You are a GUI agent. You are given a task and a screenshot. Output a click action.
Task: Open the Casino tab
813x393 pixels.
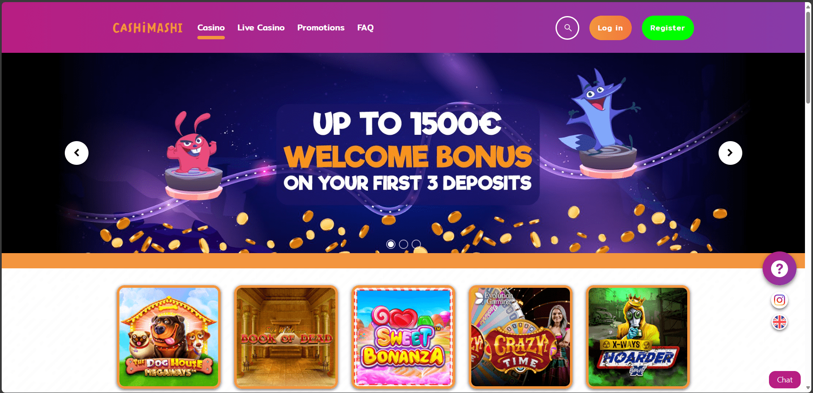[x=211, y=28]
